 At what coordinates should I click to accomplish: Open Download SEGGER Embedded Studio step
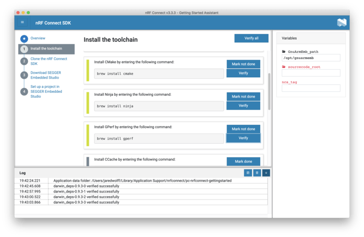(46, 75)
